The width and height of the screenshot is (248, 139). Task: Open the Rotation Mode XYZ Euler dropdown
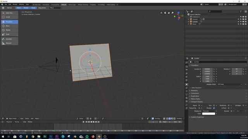point(230,84)
